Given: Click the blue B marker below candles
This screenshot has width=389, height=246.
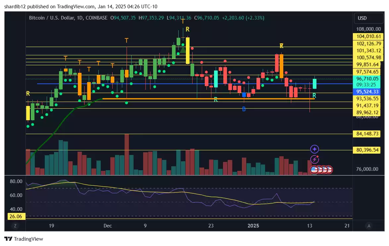Looking at the screenshot, I should point(244,109).
